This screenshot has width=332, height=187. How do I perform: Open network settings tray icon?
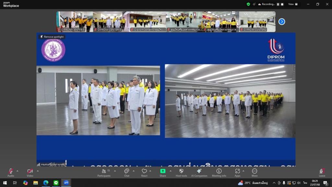click(x=294, y=183)
